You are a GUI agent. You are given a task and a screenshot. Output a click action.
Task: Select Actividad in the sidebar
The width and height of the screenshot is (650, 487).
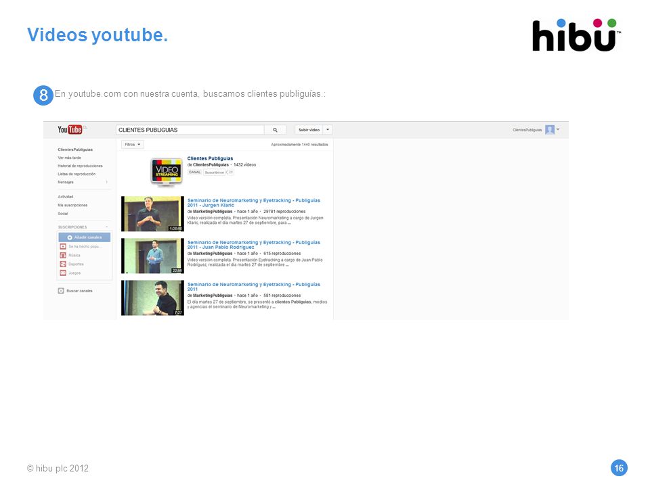66,197
